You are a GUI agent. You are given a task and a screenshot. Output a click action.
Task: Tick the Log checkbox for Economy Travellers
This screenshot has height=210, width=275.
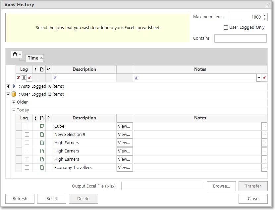click(x=27, y=167)
